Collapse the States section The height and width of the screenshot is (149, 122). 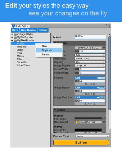[x=55, y=110]
